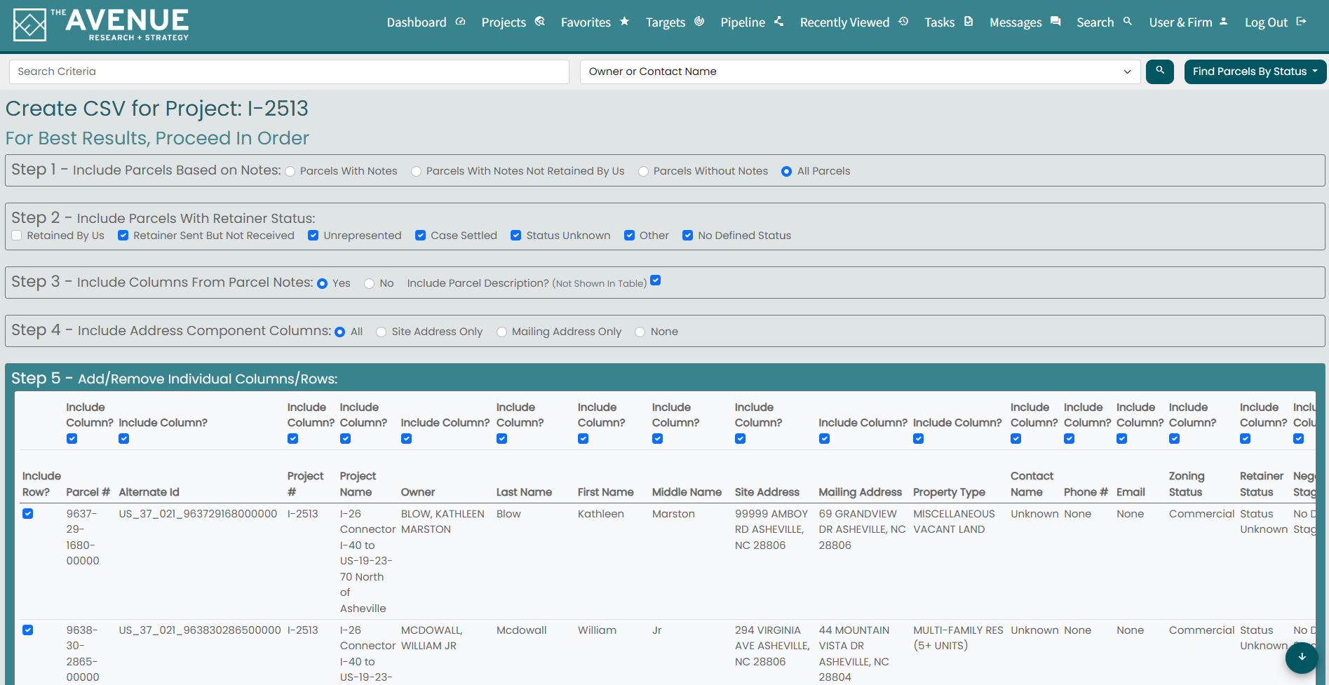Open the Targets menu item
This screenshot has height=685, width=1329.
click(x=675, y=22)
